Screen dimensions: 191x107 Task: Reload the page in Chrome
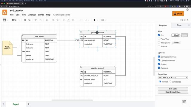click(x=7, y=6)
